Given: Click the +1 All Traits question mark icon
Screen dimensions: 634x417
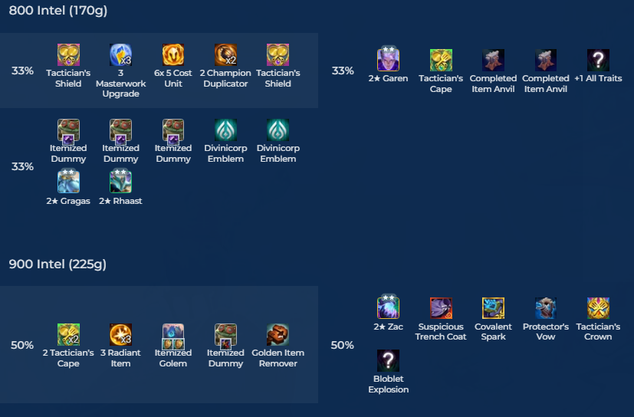Looking at the screenshot, I should (x=598, y=60).
